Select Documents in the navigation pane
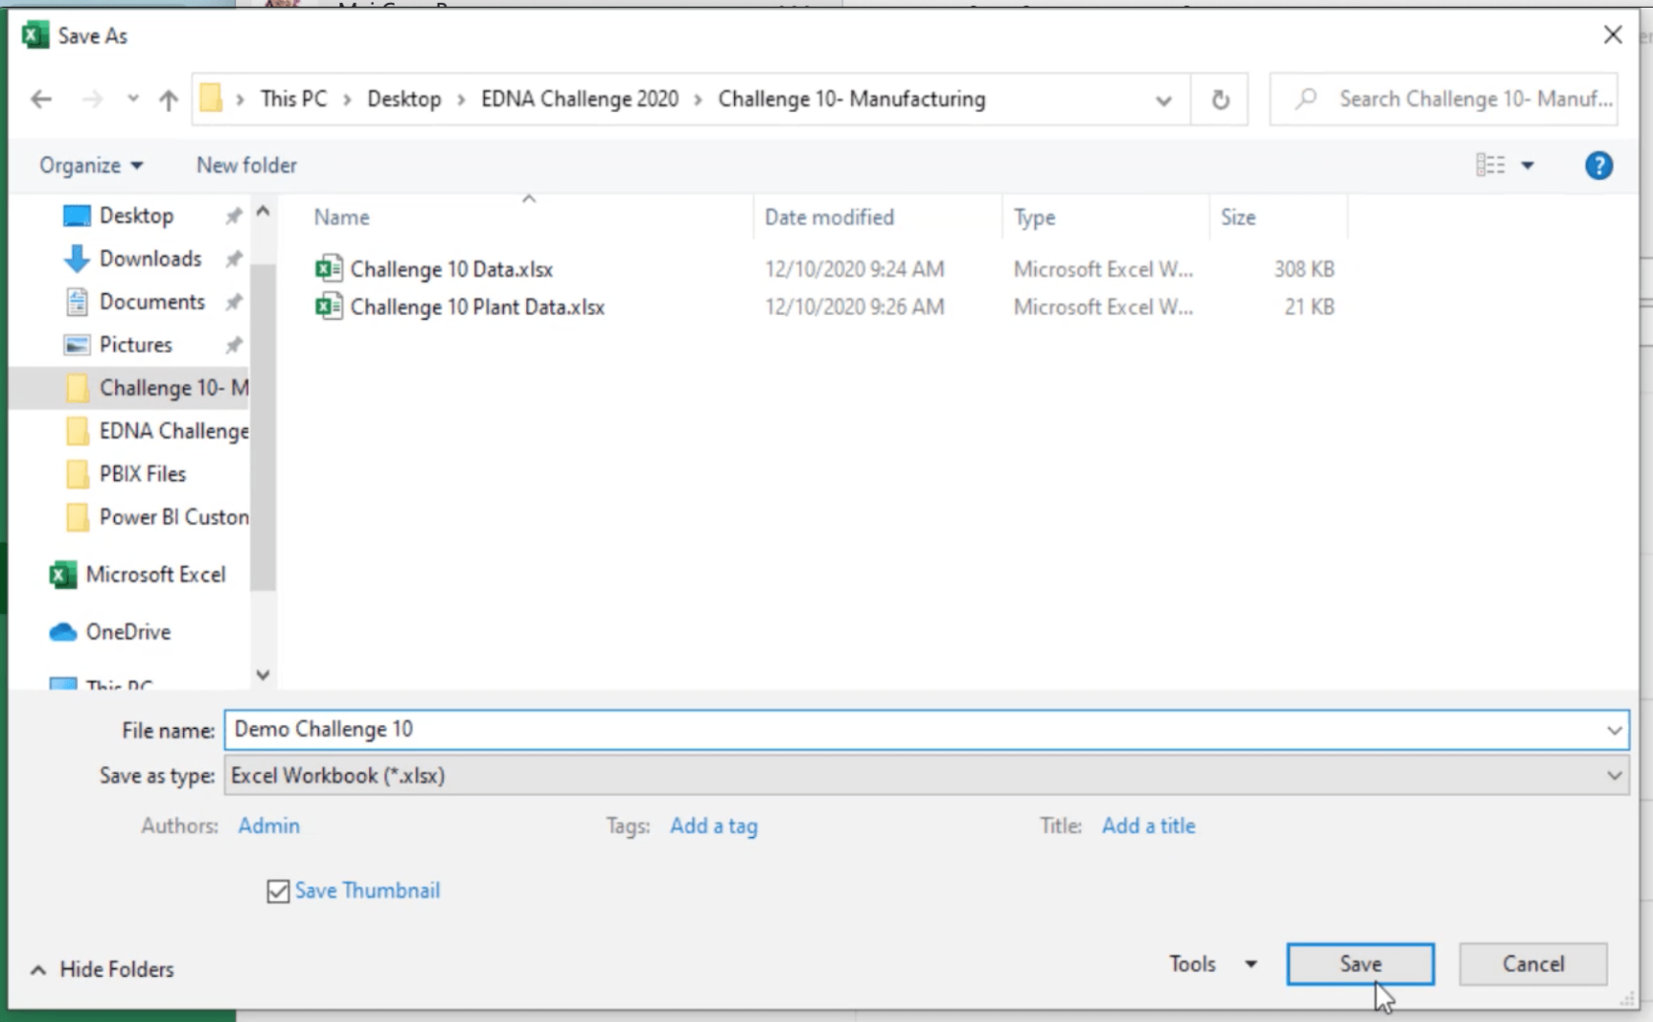 (x=152, y=302)
